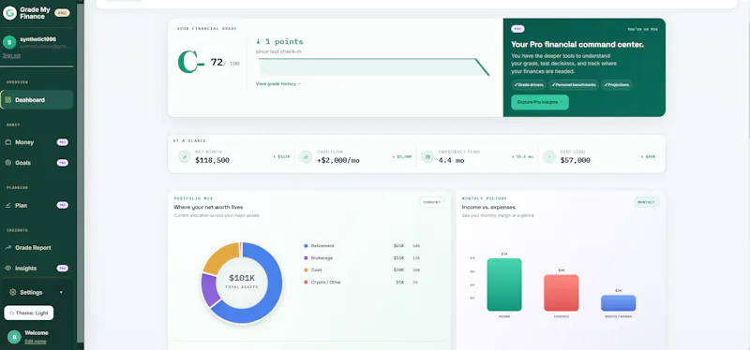Screen dimensions: 750x350
Task: Toggle the Theme: Light button
Action: click(29, 314)
